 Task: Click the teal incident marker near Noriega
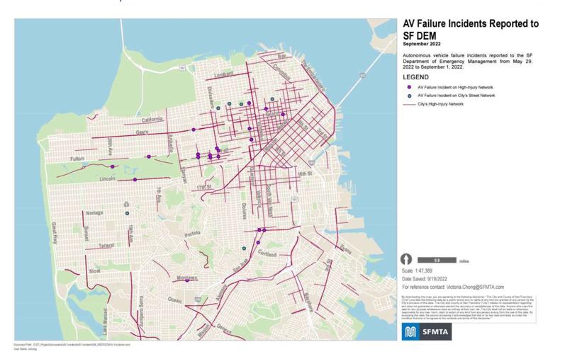point(127,212)
